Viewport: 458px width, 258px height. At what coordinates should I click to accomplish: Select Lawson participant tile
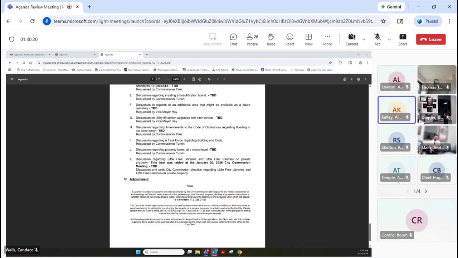point(396,80)
